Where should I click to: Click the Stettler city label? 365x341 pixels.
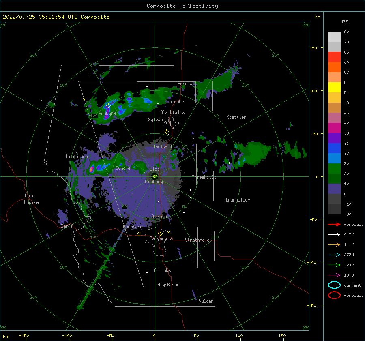(x=236, y=117)
